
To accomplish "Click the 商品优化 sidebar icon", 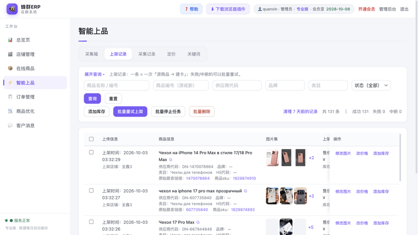I will 10,111.
